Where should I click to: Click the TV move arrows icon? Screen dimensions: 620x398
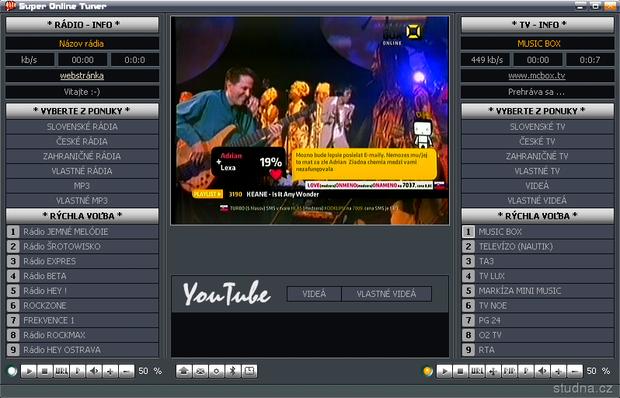[x=493, y=371]
